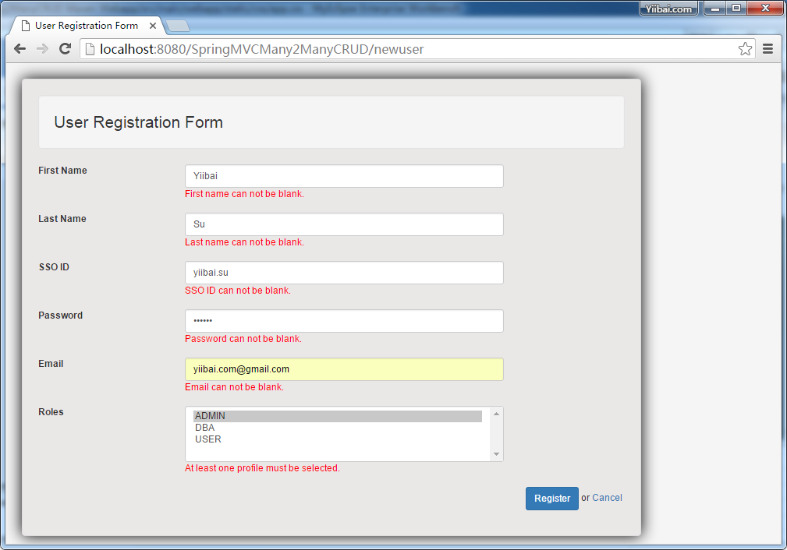Click the Roles list scroll up arrow
This screenshot has height=550, width=787.
[x=496, y=414]
